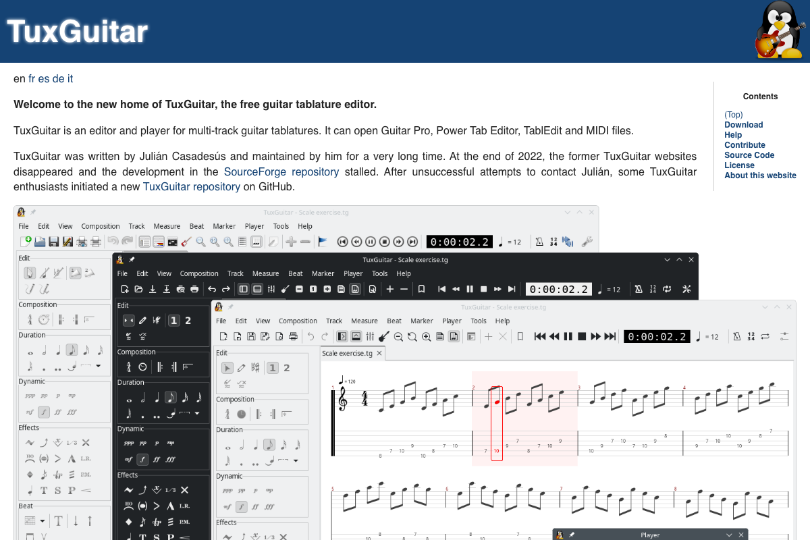The image size is (810, 540).
Task: Click the L.R. let-ring icon in colorful-icon window
Action: point(86,459)
